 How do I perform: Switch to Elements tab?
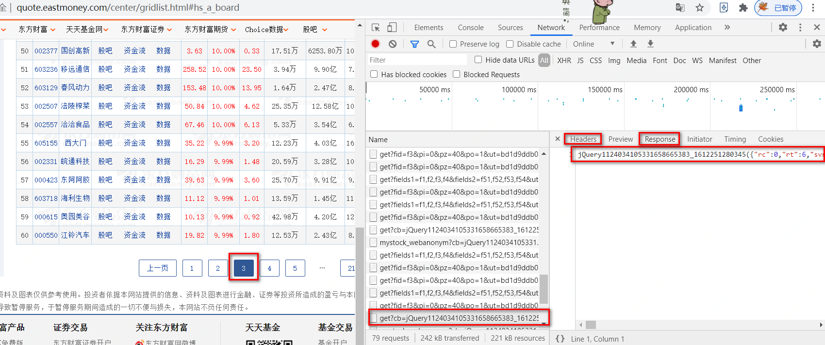[429, 28]
